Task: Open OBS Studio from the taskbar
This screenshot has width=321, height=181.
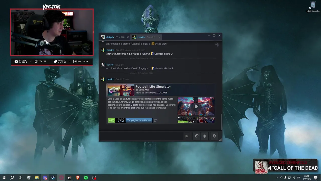Action: 94,178
